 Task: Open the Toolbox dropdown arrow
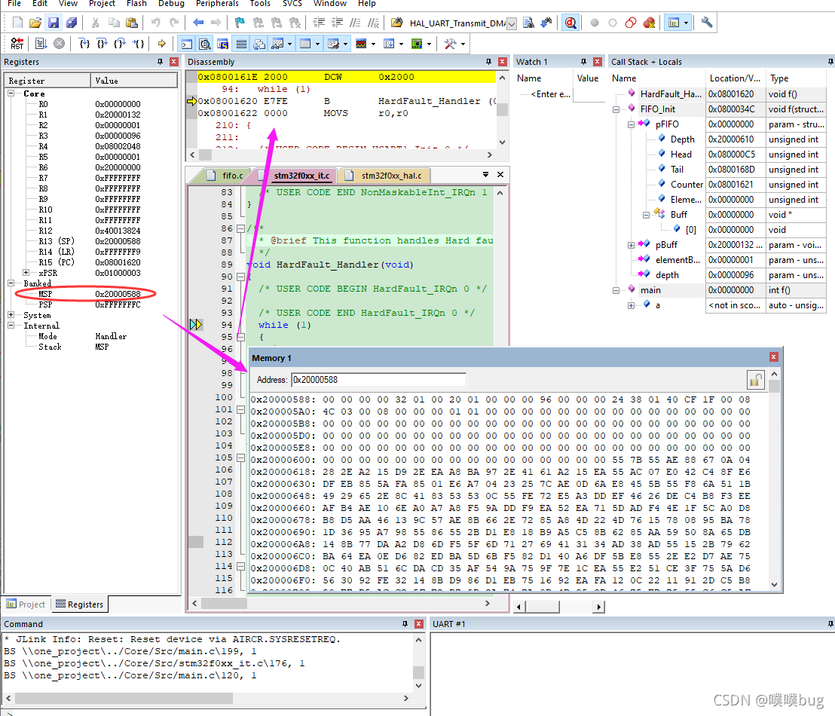pos(463,44)
